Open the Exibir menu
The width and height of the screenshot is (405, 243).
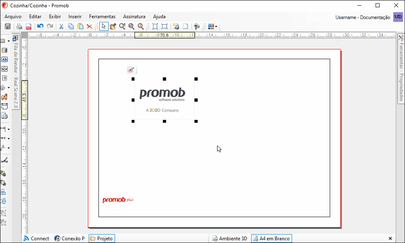point(55,17)
